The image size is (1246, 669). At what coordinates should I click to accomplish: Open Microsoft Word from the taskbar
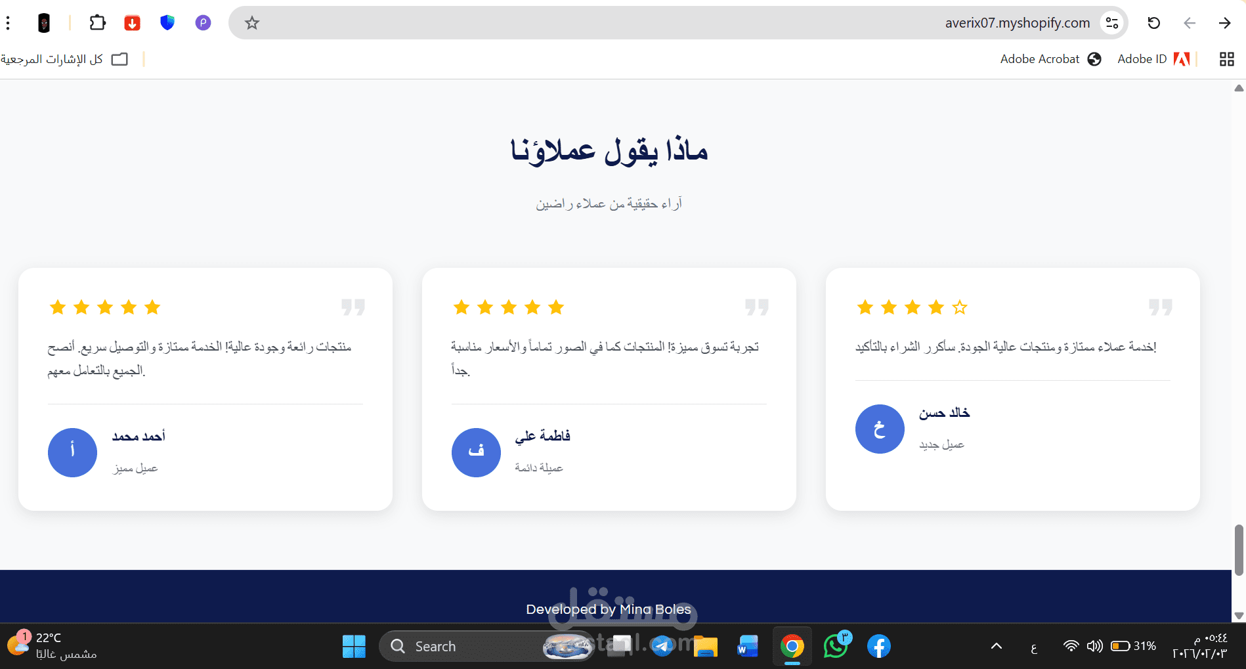pos(748,647)
